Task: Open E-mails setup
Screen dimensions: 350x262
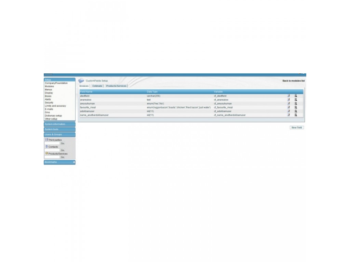Action: coord(49,109)
